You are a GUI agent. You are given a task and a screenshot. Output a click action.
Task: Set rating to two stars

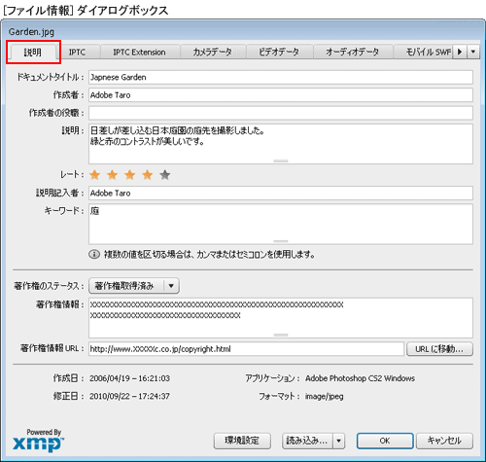coord(112,175)
